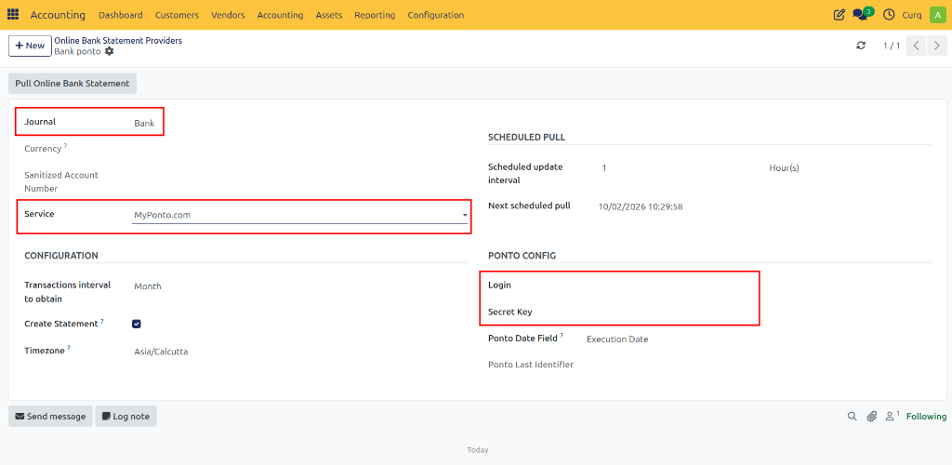Open the Customers menu
This screenshot has height=465, width=952.
pyautogui.click(x=177, y=15)
